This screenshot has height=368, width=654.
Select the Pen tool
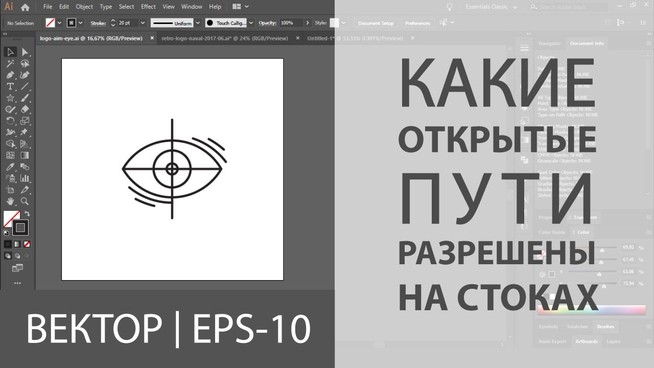click(10, 75)
